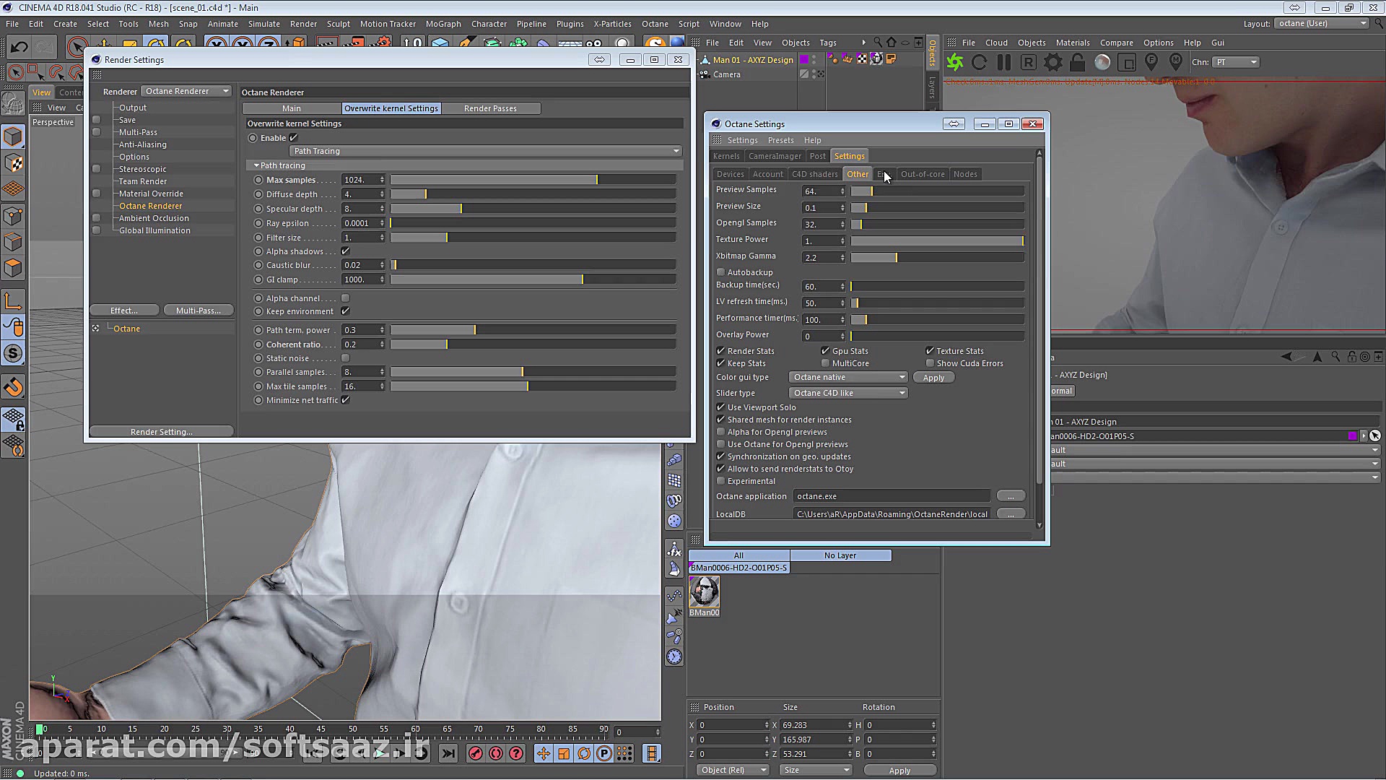Click the Apply button next to Color gui type

[933, 377]
